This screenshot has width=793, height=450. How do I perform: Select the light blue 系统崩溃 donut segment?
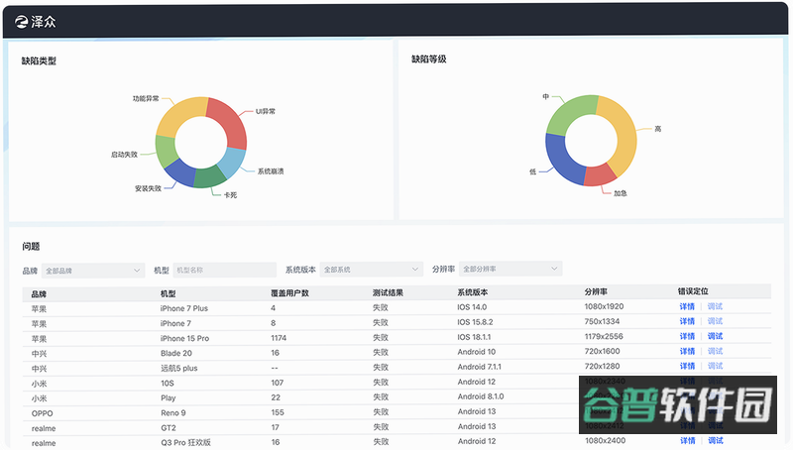[x=232, y=163]
